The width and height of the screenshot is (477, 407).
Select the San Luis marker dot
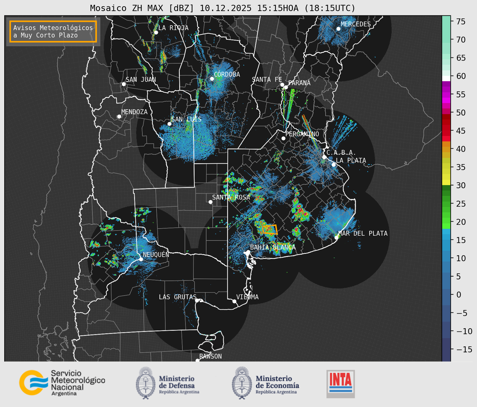pyautogui.click(x=169, y=124)
